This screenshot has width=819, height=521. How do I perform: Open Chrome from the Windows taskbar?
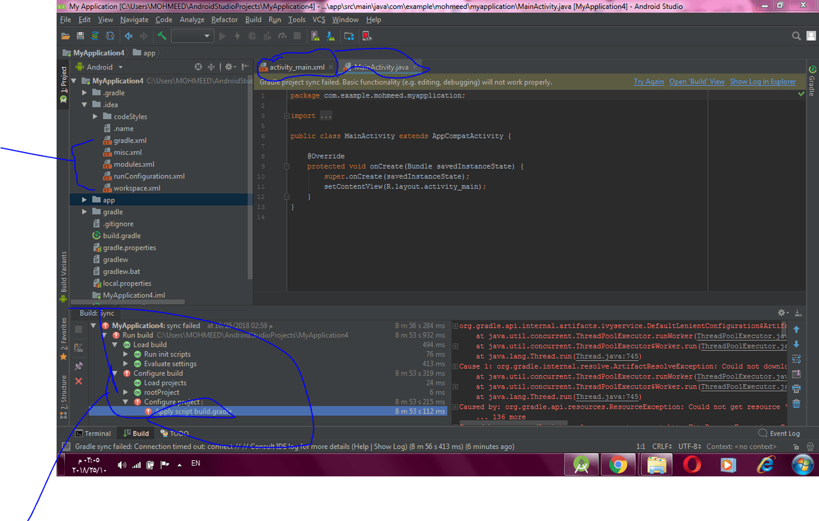[618, 465]
